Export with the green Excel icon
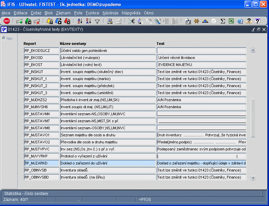269x206 pixels. point(231,21)
